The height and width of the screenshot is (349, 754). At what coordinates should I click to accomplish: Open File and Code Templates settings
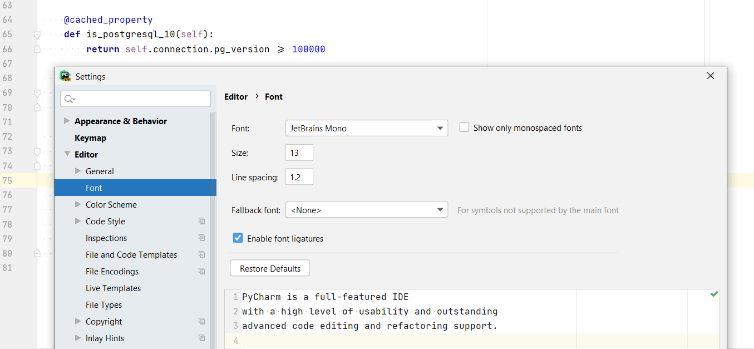click(131, 254)
